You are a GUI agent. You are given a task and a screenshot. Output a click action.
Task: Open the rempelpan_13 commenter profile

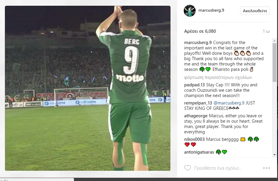(198, 103)
